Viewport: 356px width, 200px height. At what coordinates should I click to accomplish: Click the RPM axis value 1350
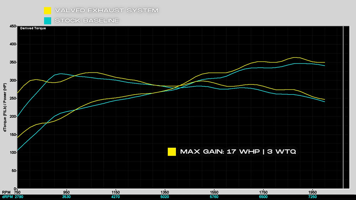click(x=164, y=192)
